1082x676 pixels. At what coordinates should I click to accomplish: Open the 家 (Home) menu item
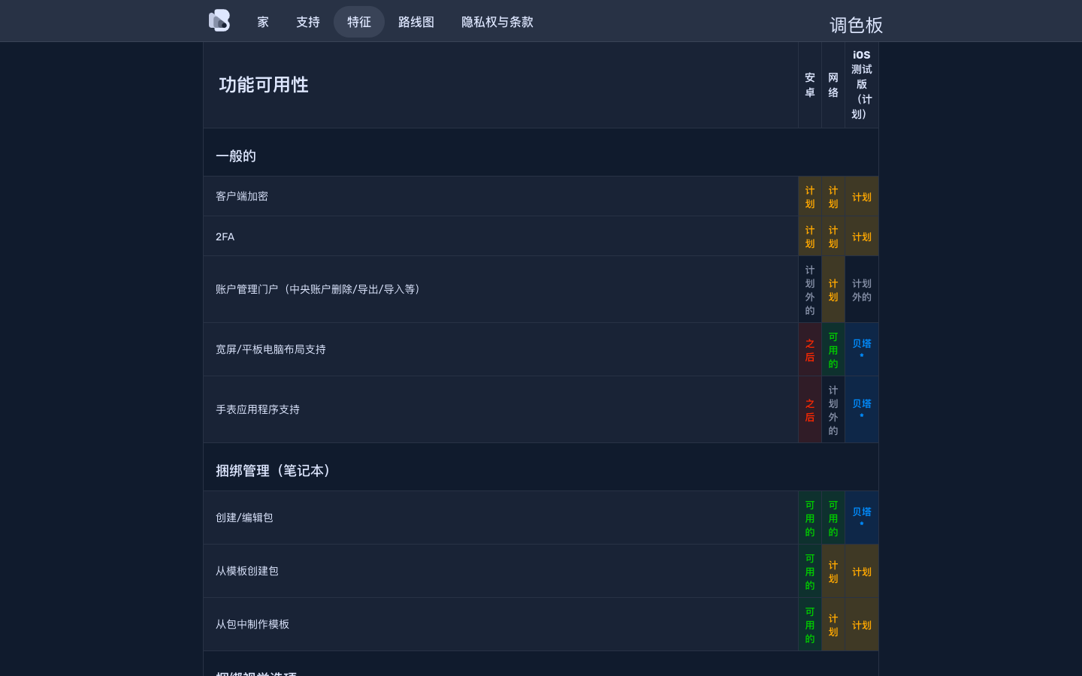coord(263,22)
